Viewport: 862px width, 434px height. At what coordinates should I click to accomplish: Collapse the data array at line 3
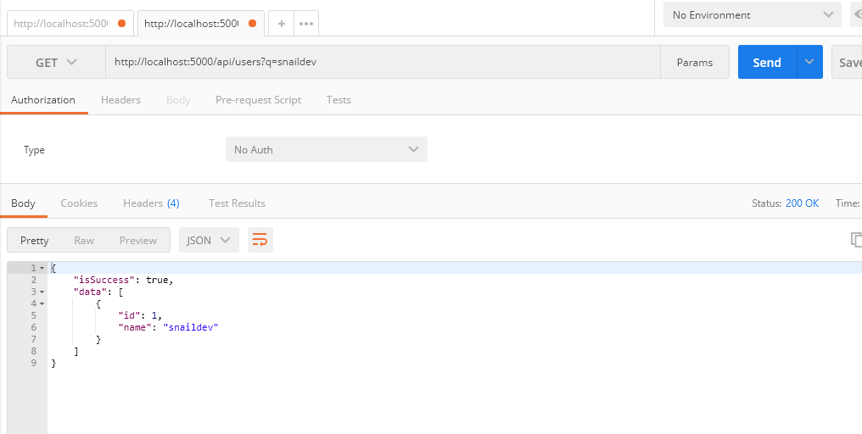pyautogui.click(x=42, y=292)
